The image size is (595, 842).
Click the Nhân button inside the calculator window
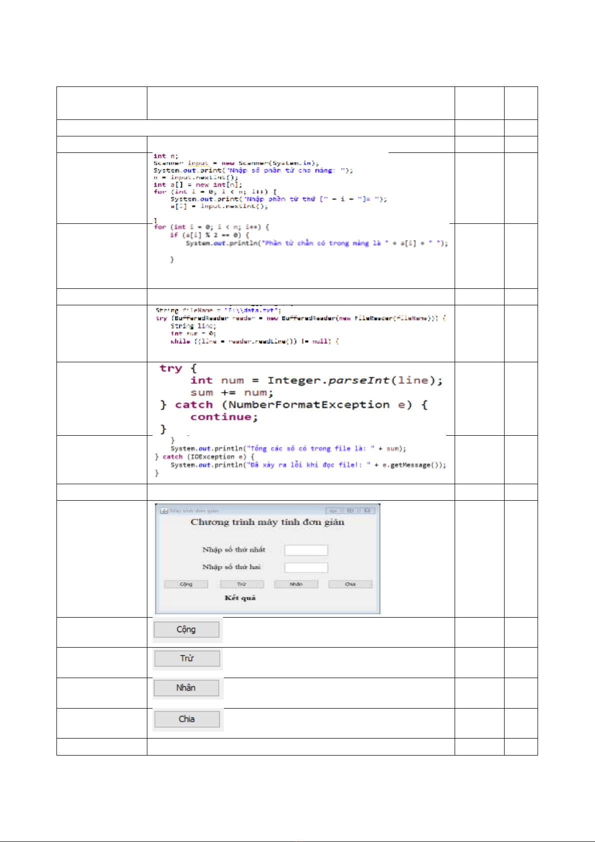point(296,584)
